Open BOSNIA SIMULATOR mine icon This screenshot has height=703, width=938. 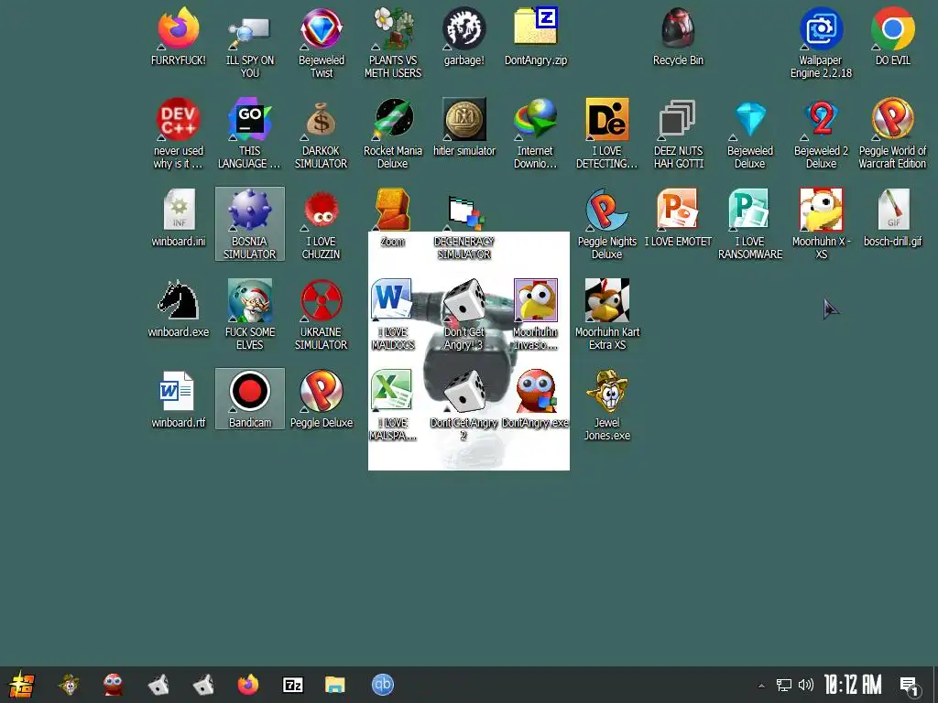coord(249,223)
